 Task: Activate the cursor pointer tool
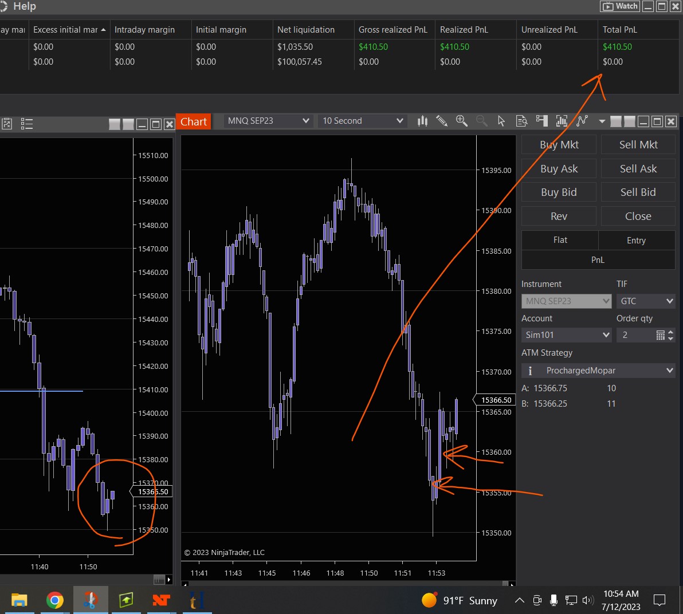click(501, 121)
